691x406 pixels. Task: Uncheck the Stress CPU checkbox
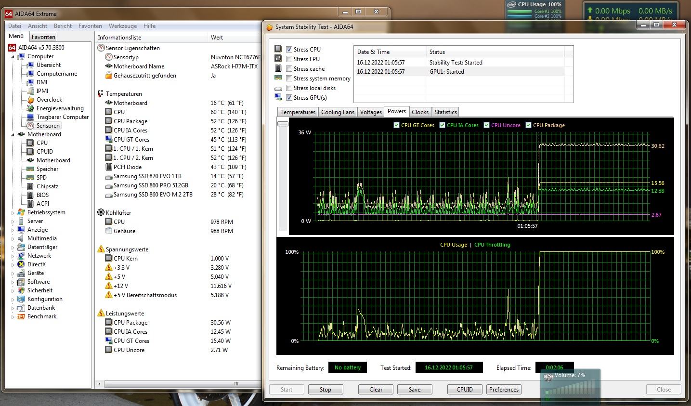(289, 50)
